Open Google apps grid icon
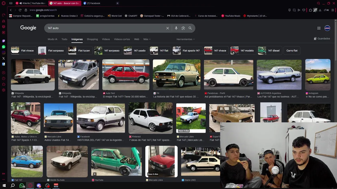 (319, 28)
